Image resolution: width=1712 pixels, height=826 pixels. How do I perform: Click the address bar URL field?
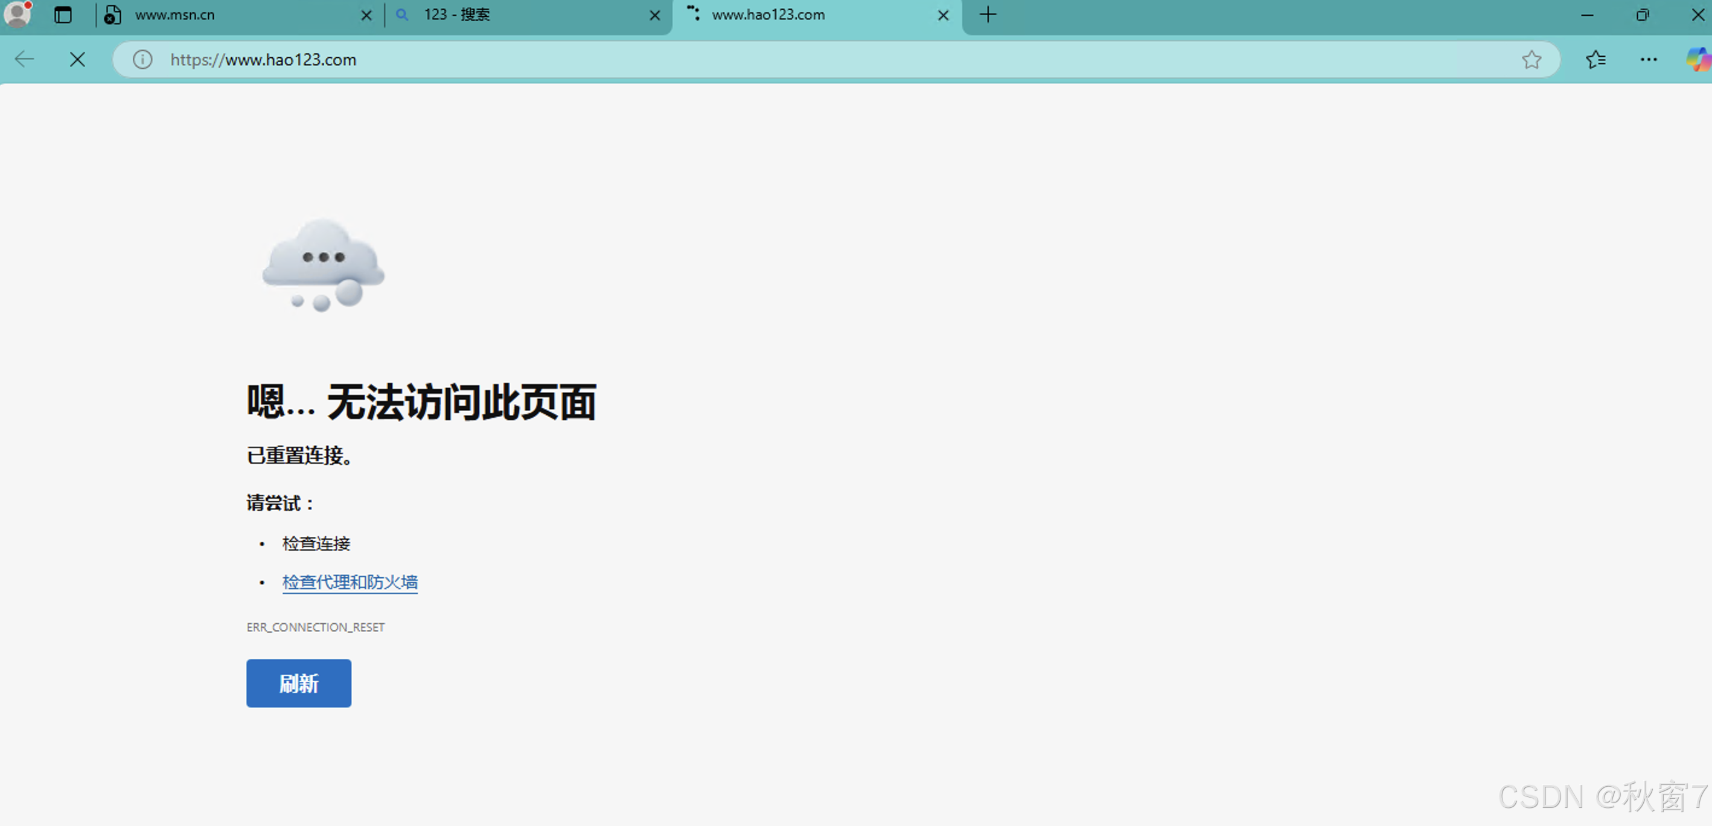[x=797, y=60]
